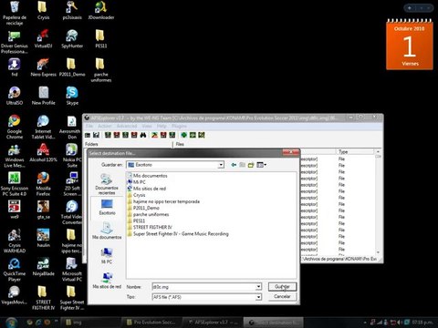Image resolution: width=438 pixels, height=328 pixels.
Task: Open the Alcohol 120% desktop icon
Action: click(43, 153)
